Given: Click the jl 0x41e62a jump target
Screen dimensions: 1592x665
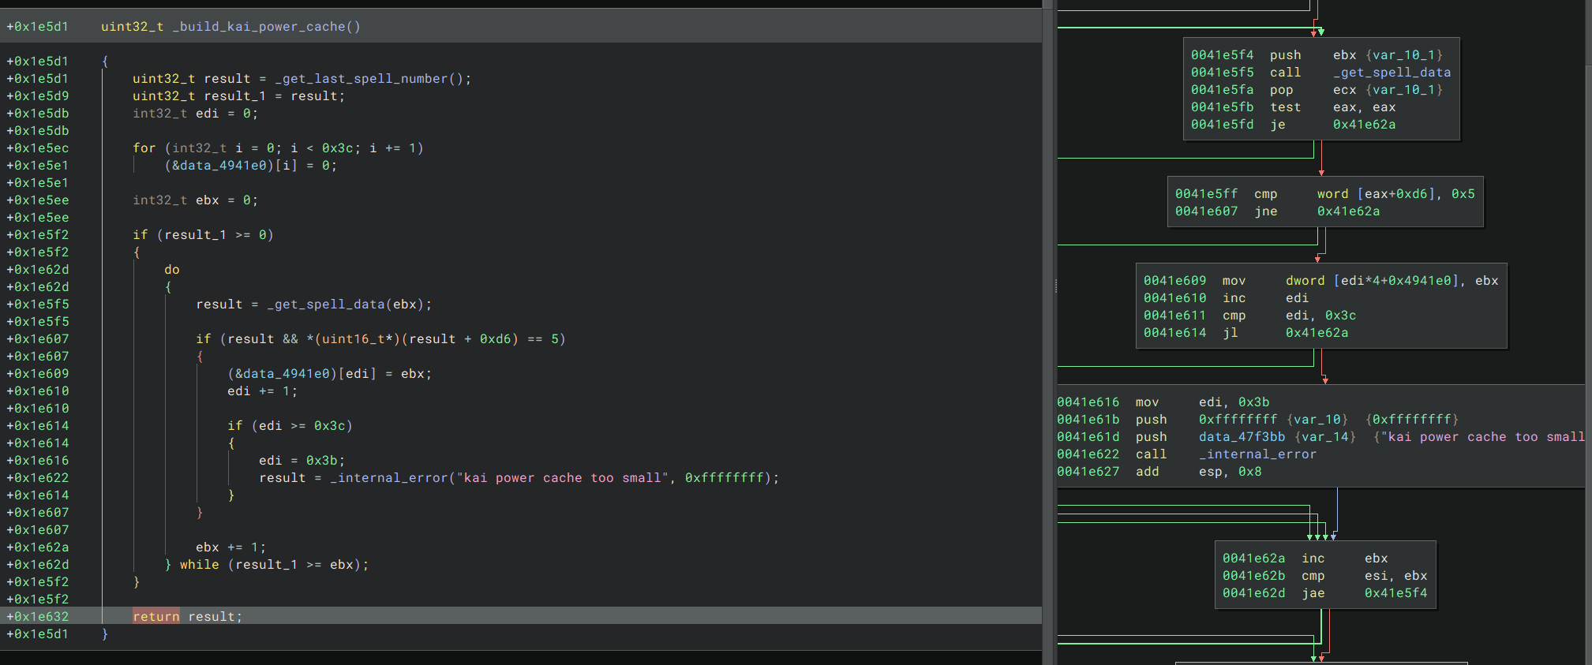Looking at the screenshot, I should point(1317,333).
